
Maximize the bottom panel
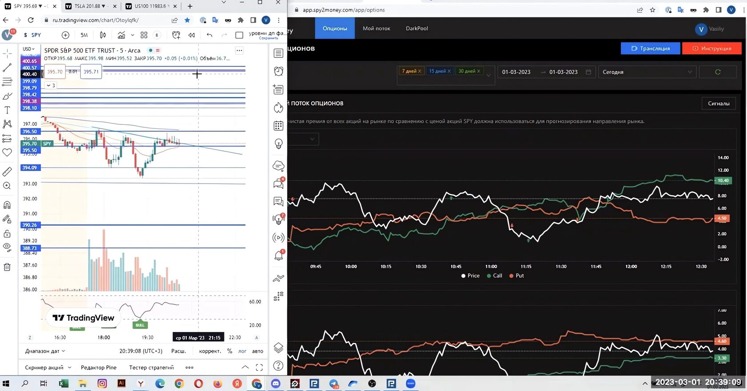(259, 367)
